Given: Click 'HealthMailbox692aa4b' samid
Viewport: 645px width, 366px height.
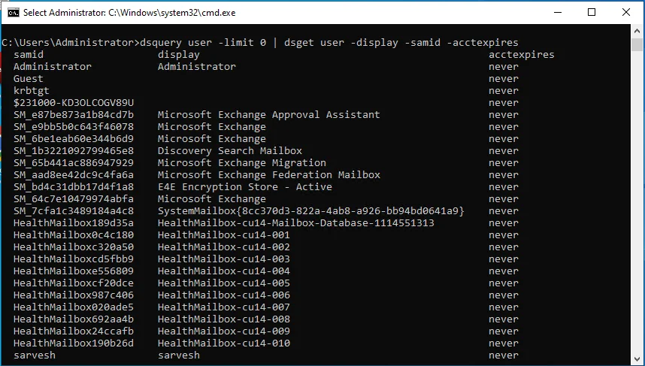Looking at the screenshot, I should (x=74, y=319).
